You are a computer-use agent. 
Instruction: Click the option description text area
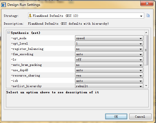tap(77, 98)
